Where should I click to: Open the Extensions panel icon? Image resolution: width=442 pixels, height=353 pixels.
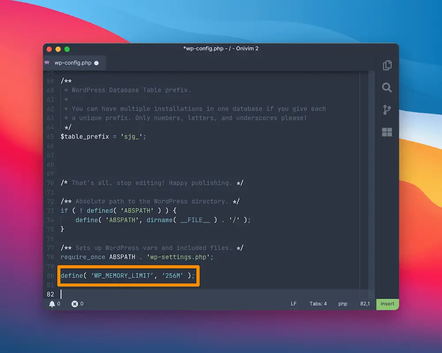tap(387, 132)
